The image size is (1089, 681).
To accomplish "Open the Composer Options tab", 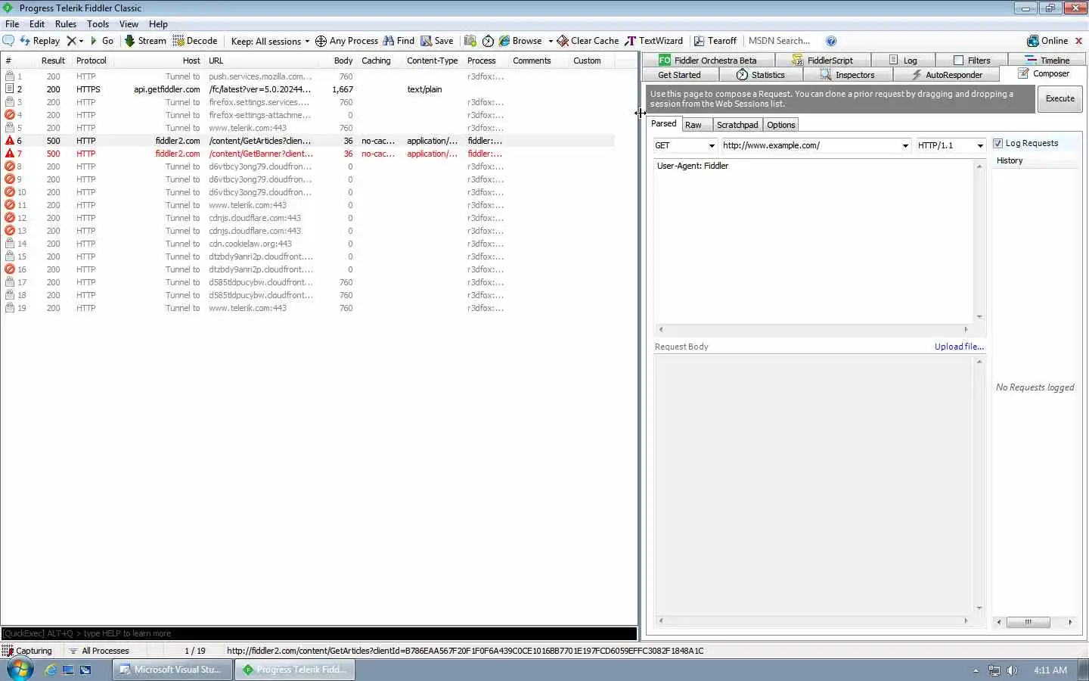I will click(780, 125).
